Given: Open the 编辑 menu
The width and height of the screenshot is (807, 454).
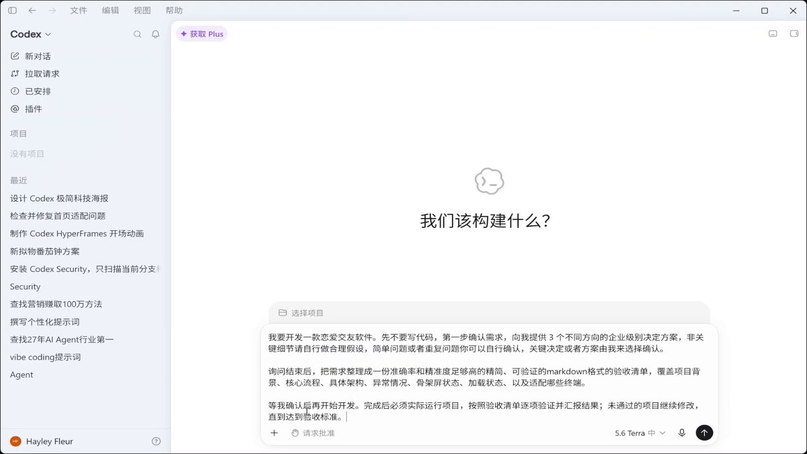Looking at the screenshot, I should [110, 11].
